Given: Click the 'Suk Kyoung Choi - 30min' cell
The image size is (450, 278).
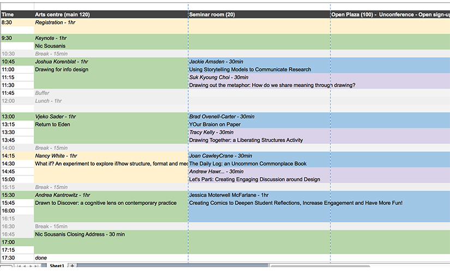Looking at the screenshot, I should [259, 77].
